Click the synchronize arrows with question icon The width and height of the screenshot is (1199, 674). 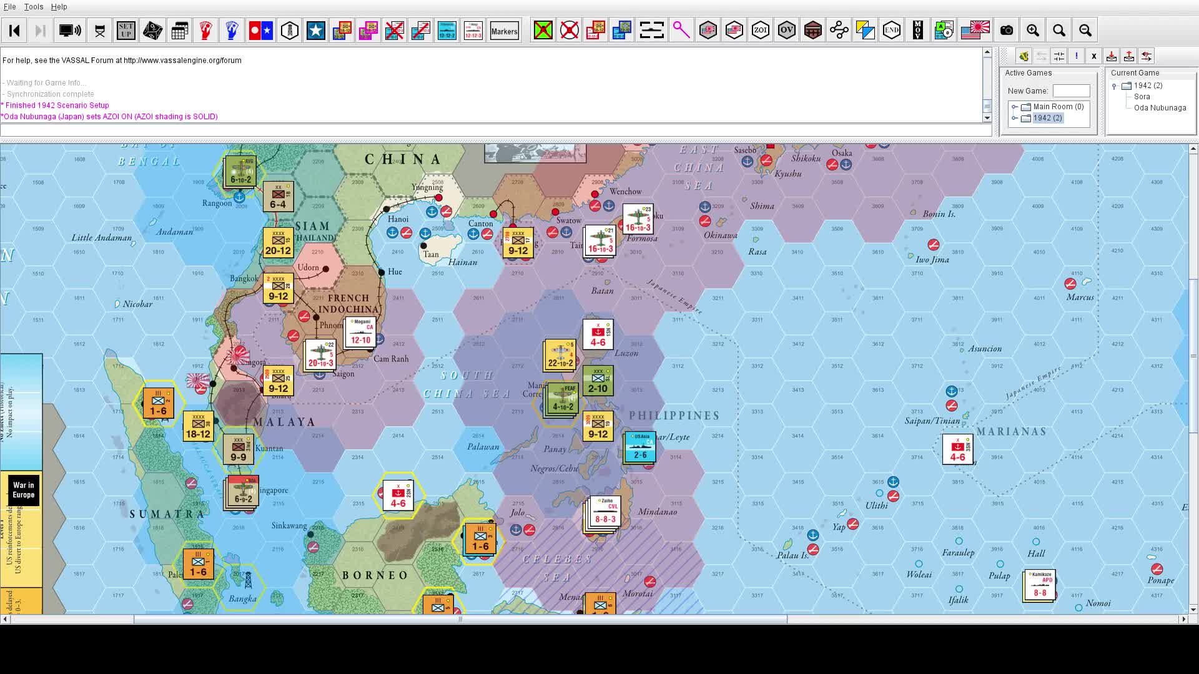click(1147, 57)
